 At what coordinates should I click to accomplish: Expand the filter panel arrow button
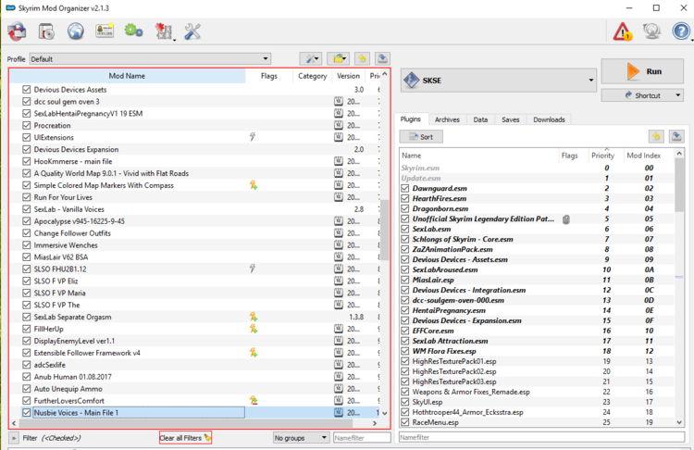14,438
